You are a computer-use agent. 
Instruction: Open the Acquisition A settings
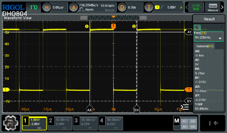point(74,7)
